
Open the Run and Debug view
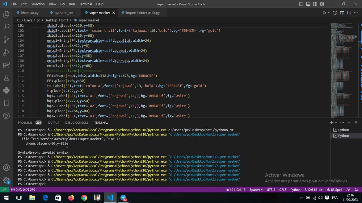coord(6,53)
